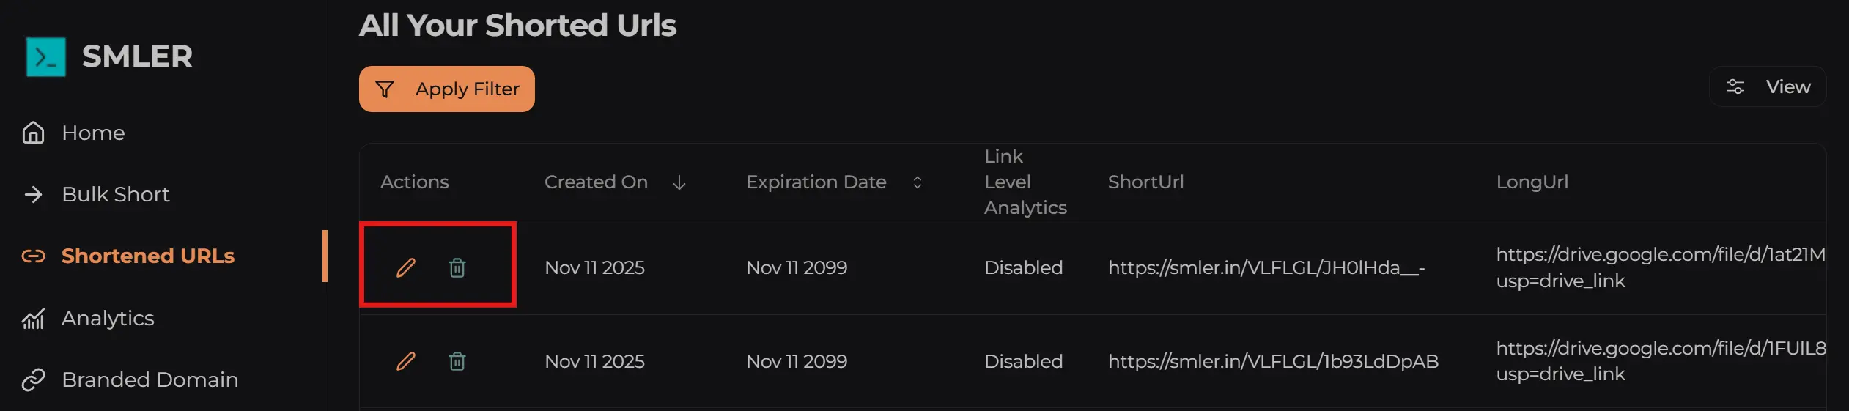Sort by Created On arrow

pyautogui.click(x=679, y=182)
